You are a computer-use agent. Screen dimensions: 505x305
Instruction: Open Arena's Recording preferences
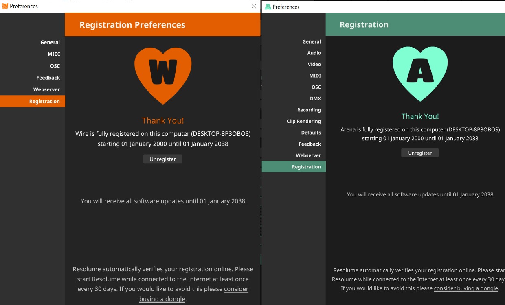(309, 110)
